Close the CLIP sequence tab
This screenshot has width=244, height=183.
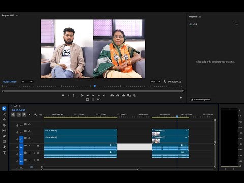11,106
